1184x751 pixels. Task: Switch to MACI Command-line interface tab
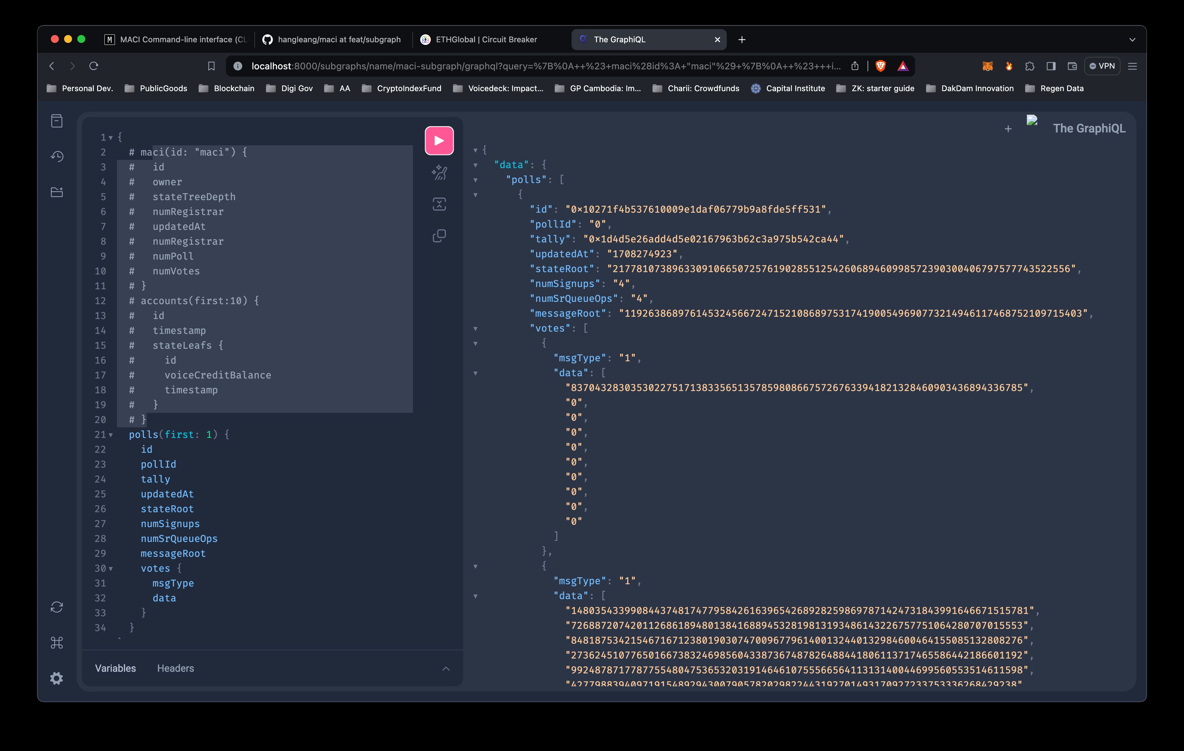tap(176, 39)
